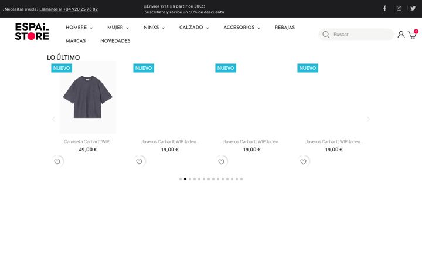The image size is (422, 264).
Task: Click heart under last Llaveros Carhartt product
Action: [304, 162]
